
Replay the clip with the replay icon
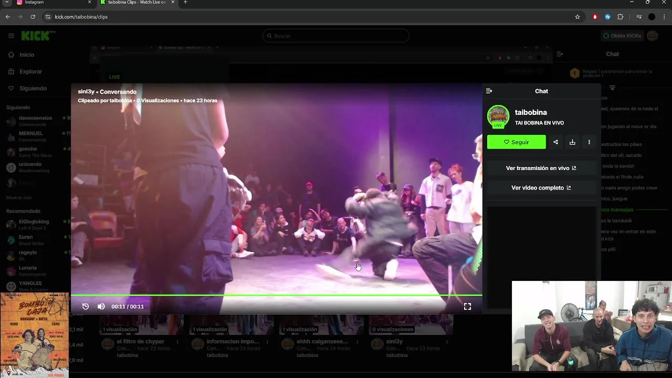tap(86, 307)
